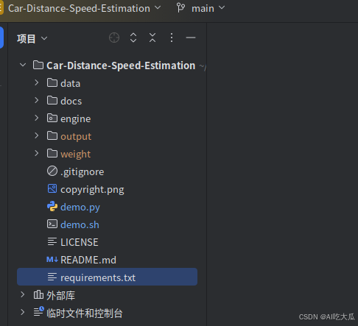Expand the data folder
Screen dimensions: 358x326
[x=37, y=82]
